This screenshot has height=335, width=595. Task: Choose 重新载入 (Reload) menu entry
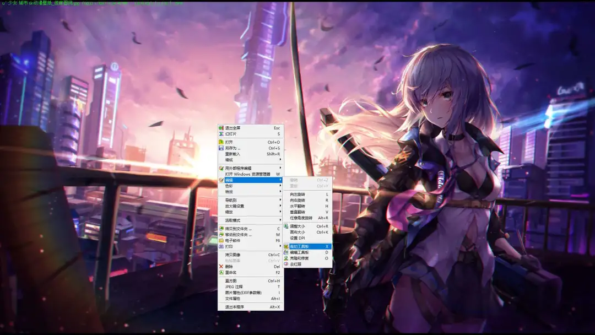point(251,154)
